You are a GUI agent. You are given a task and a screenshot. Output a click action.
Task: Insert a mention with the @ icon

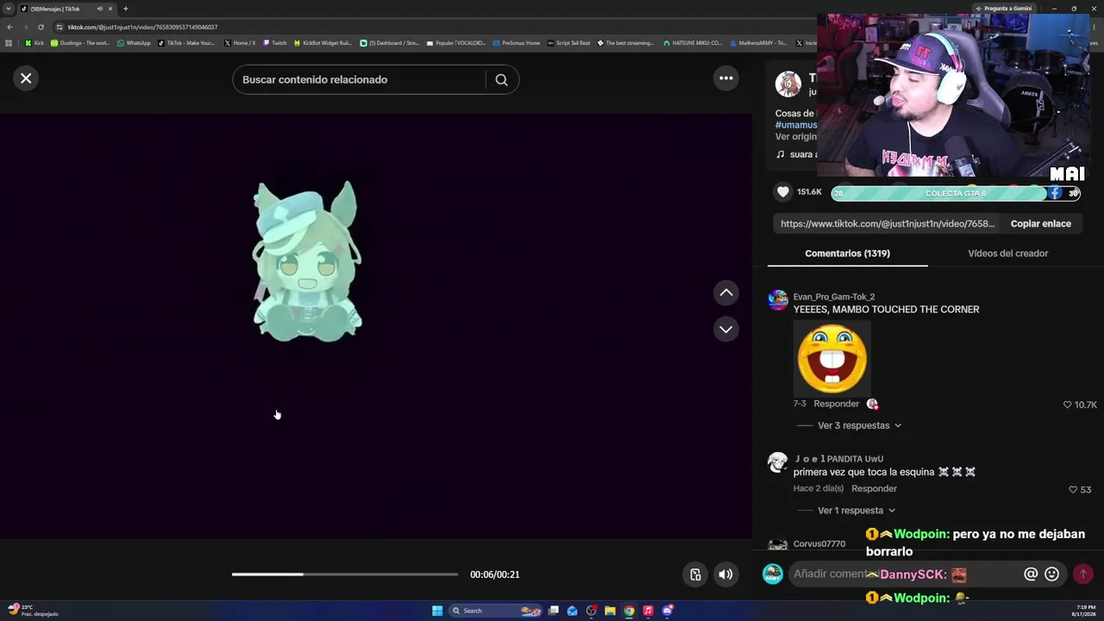1031,574
